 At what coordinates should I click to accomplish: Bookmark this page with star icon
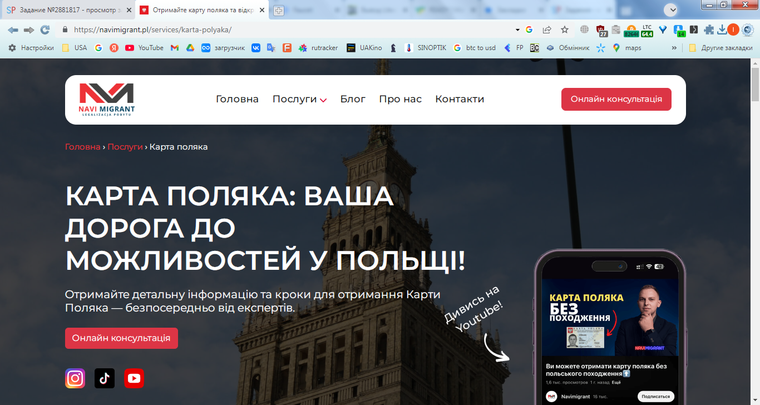(565, 29)
